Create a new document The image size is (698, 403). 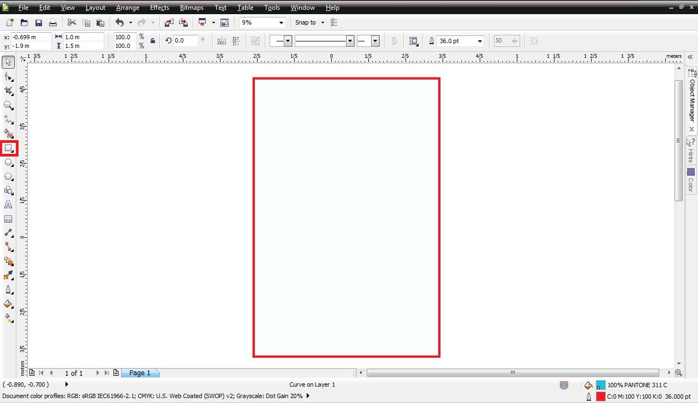pyautogui.click(x=9, y=22)
